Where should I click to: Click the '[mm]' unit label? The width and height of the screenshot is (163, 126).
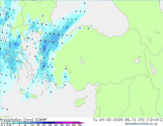(x=28, y=120)
